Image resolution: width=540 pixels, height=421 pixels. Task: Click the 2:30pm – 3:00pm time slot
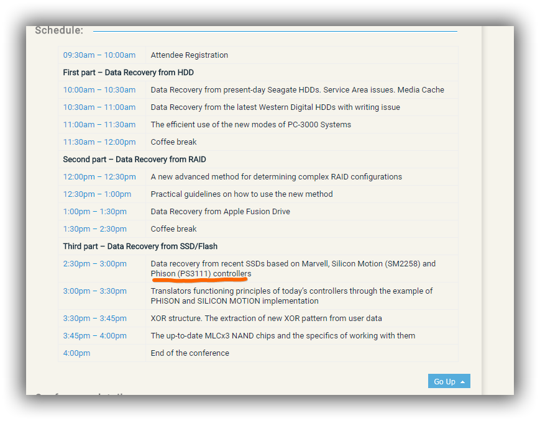[x=94, y=264]
